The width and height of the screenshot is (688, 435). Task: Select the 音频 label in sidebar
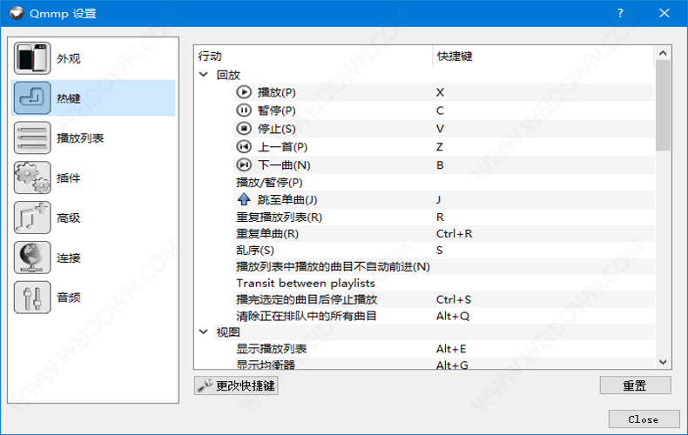69,298
